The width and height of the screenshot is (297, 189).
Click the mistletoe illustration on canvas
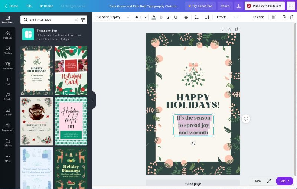coord(193,75)
